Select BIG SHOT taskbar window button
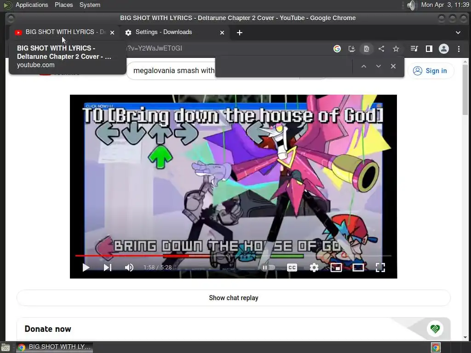This screenshot has height=353, width=471. click(54, 347)
